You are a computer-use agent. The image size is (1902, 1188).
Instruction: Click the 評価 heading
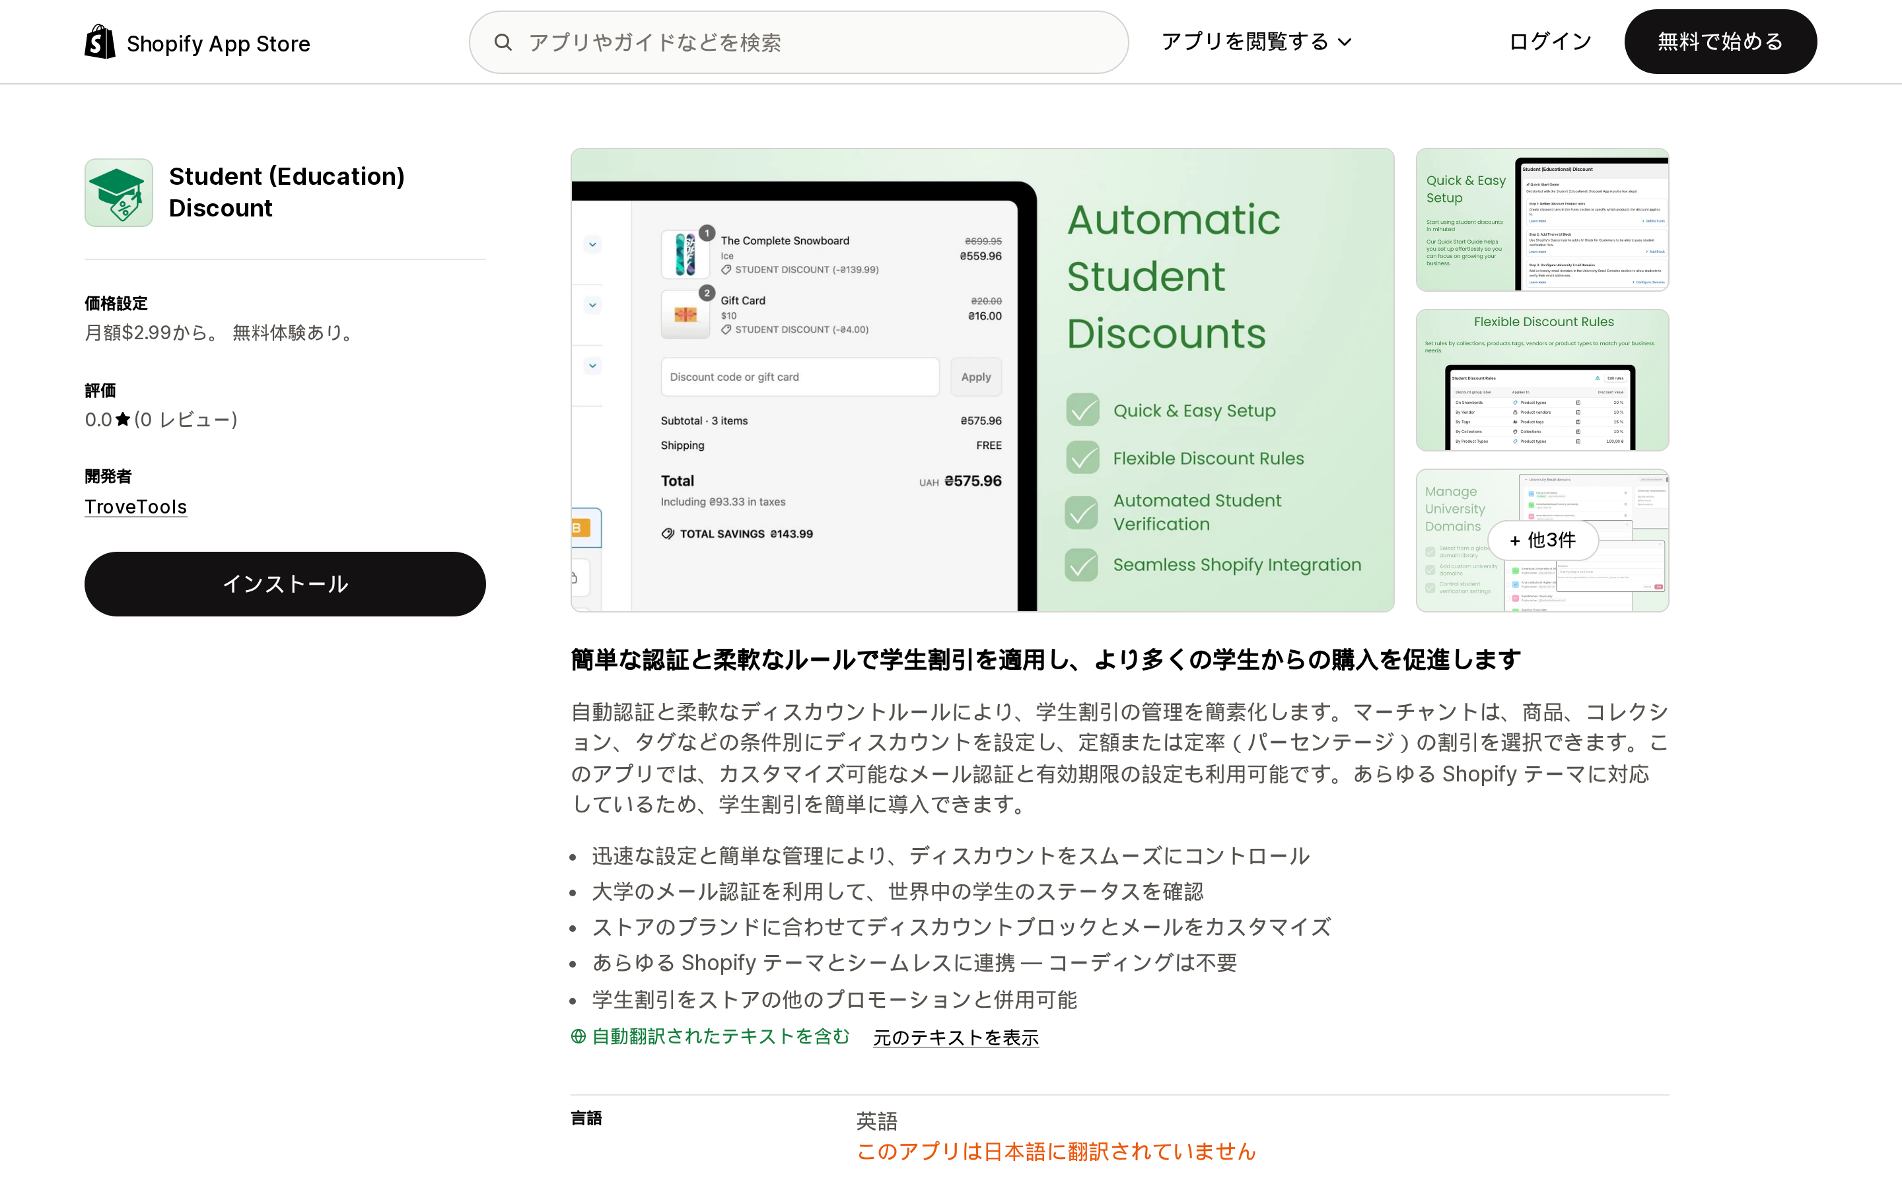pos(100,391)
